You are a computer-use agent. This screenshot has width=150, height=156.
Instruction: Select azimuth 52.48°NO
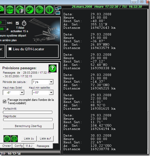[x=99, y=65]
